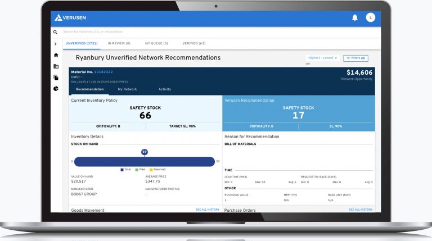Screen dimensions: 432x241
Task: Switch to the Verified (63) tab
Action: 194,43
